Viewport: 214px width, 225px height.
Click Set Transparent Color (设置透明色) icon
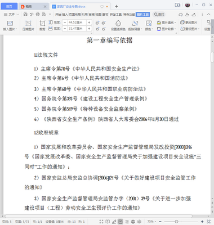click(x=118, y=23)
